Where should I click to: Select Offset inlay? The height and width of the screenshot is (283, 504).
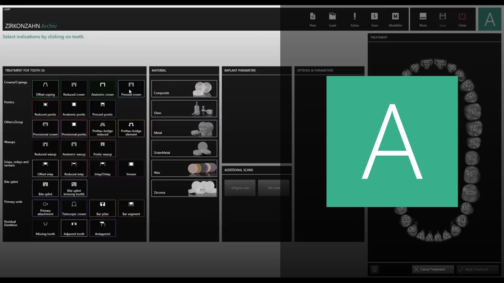coord(45,169)
